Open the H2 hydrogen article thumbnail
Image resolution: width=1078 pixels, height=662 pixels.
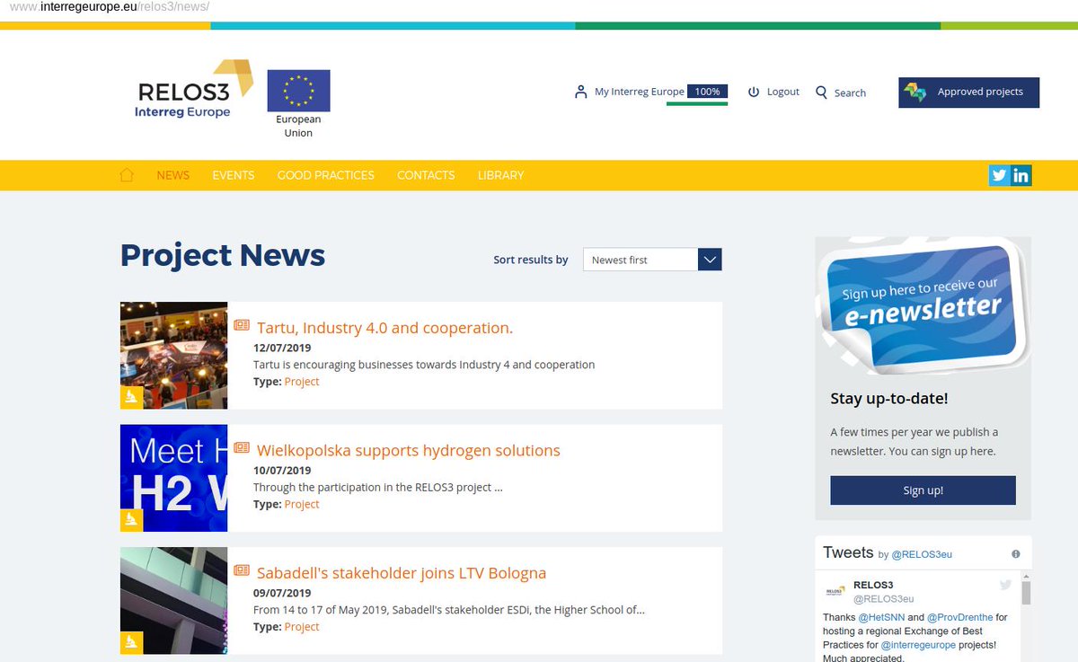(x=173, y=478)
